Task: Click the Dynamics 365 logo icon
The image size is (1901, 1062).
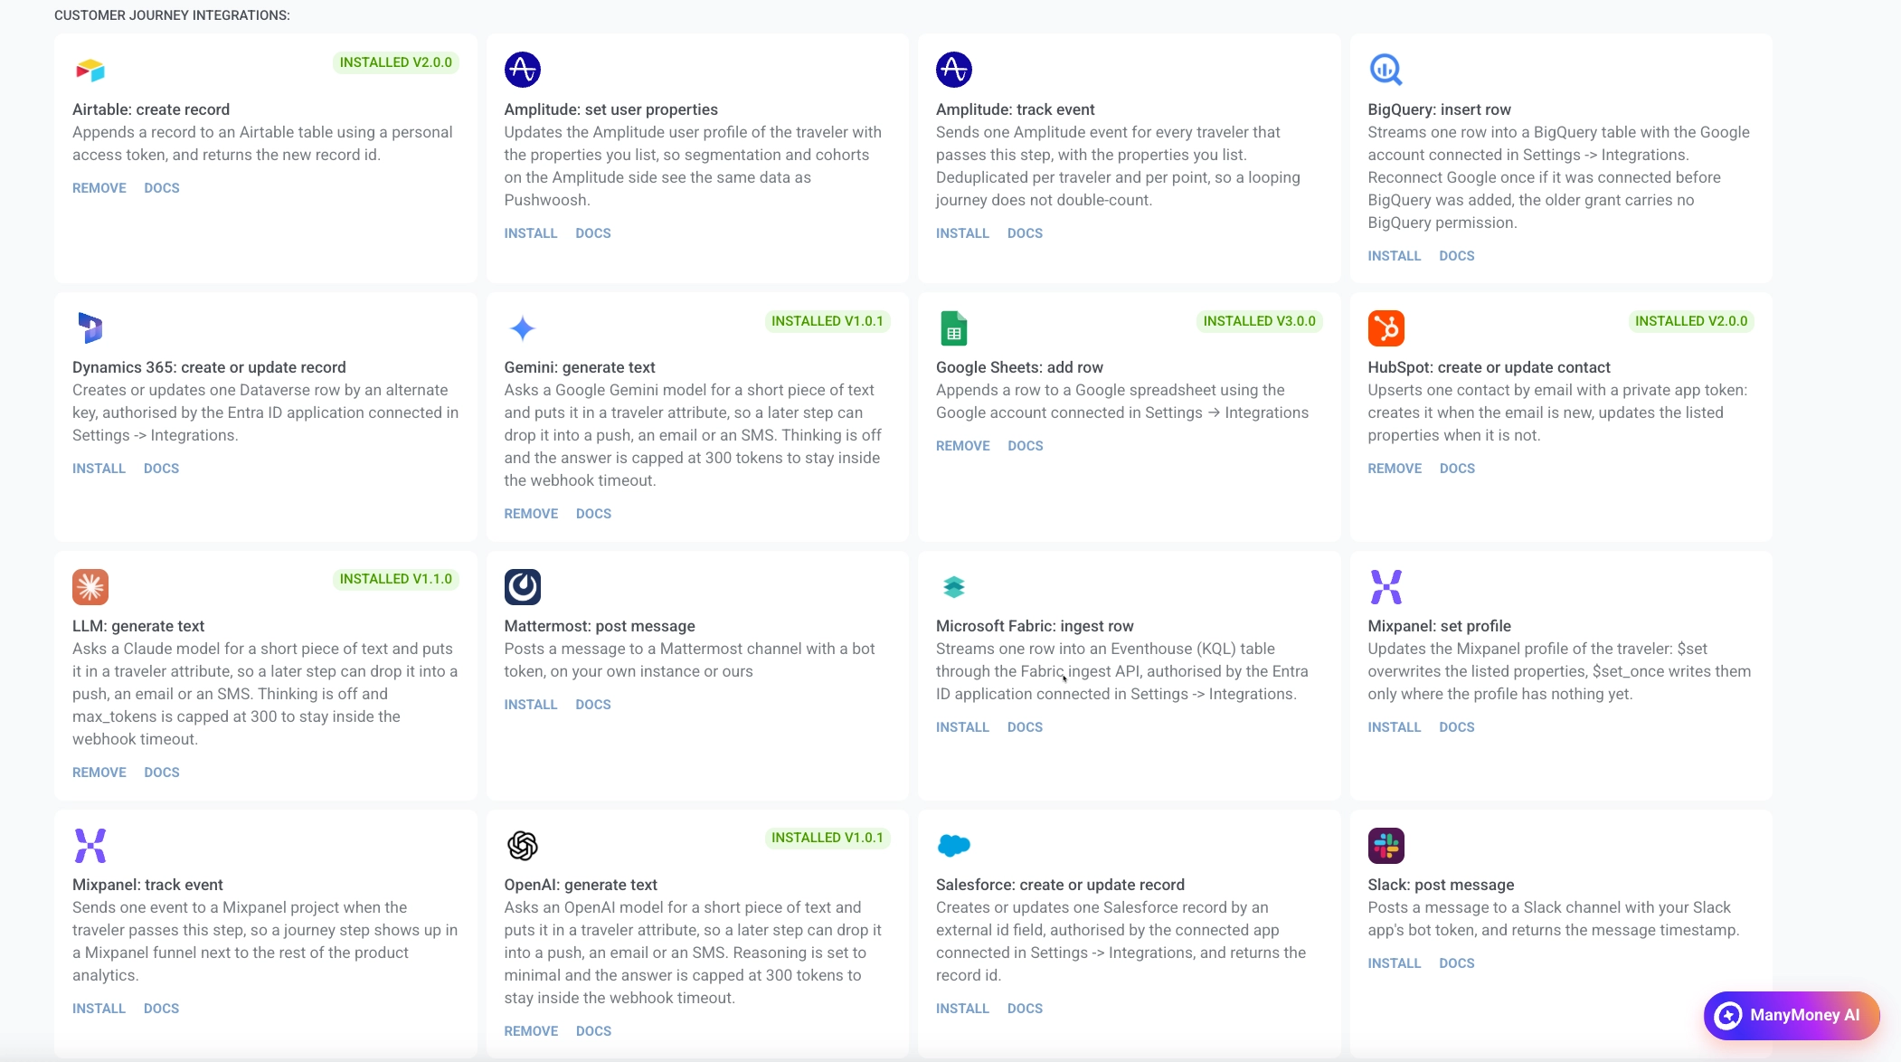Action: point(90,327)
